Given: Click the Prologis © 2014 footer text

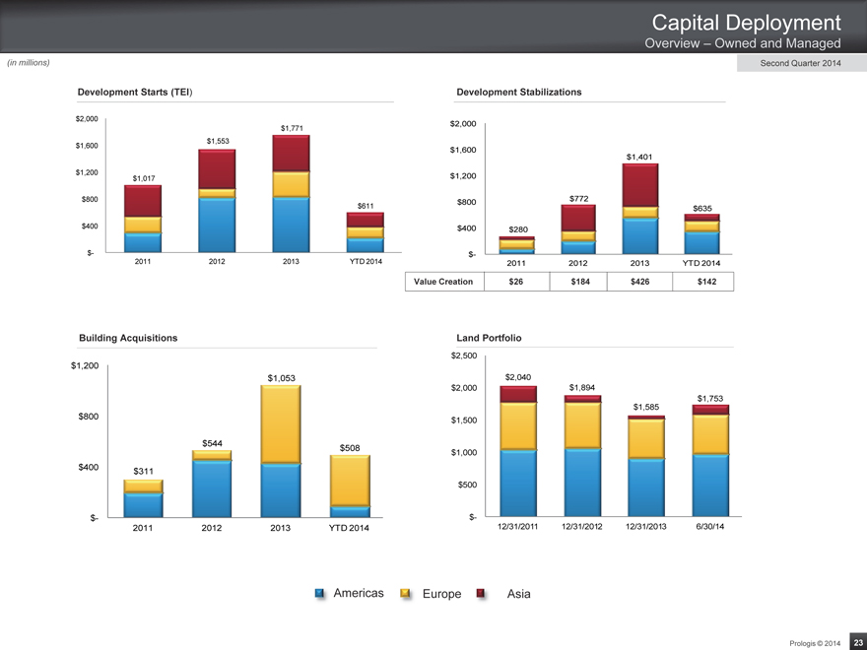Looking at the screenshot, I should (815, 642).
